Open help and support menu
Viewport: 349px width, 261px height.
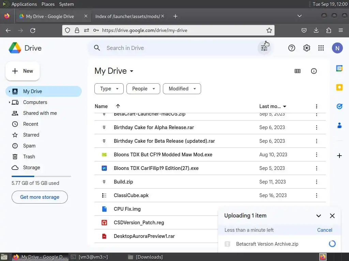pyautogui.click(x=291, y=48)
